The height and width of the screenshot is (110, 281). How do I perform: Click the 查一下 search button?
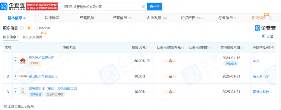pos(155,7)
